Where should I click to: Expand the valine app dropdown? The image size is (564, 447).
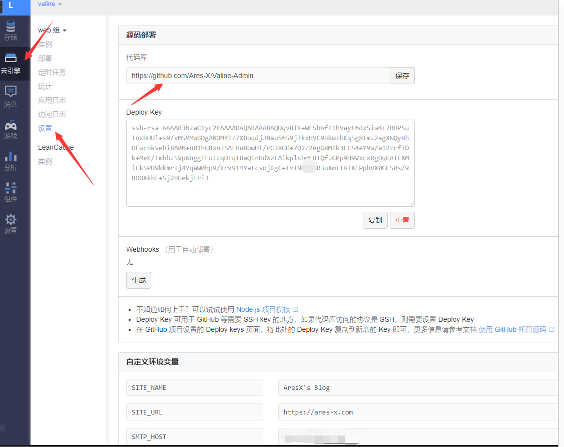tap(50, 4)
